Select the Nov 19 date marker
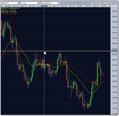 pyautogui.click(x=24, y=6)
